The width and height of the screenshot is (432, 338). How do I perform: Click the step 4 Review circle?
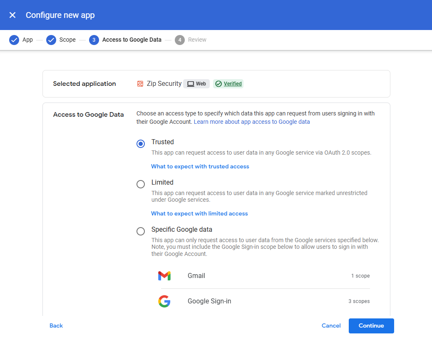click(x=180, y=40)
